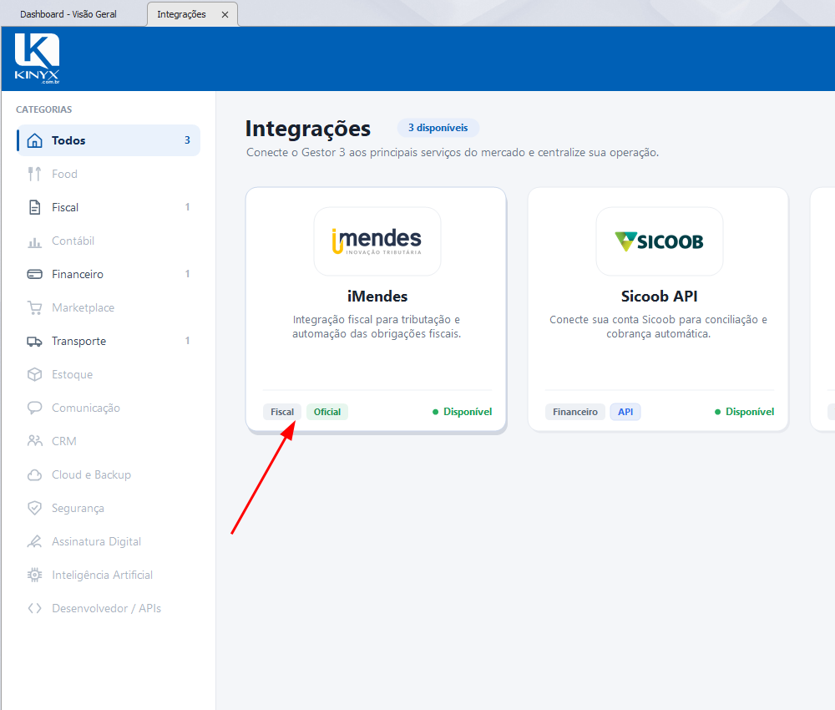Screen dimensions: 835x710
Task: Click the Contábil bar chart icon
Action: (34, 242)
